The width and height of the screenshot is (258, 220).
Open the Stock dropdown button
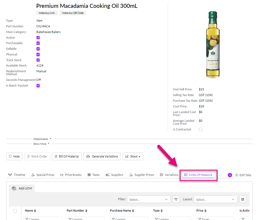tap(133, 156)
